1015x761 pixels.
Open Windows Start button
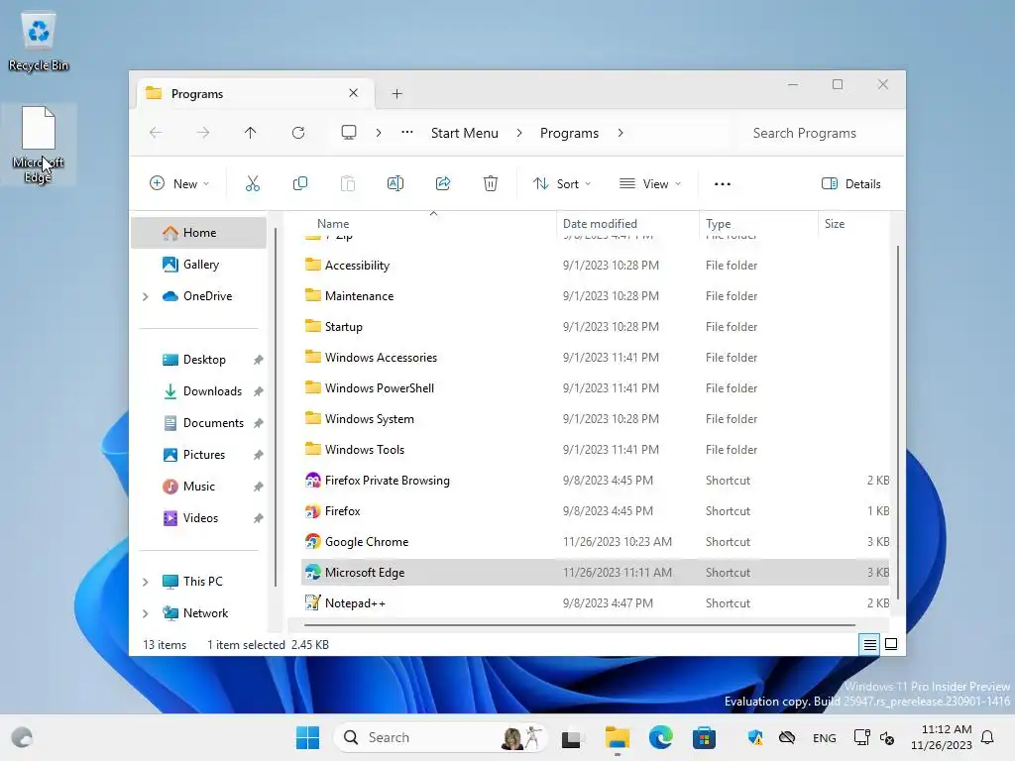pyautogui.click(x=307, y=737)
